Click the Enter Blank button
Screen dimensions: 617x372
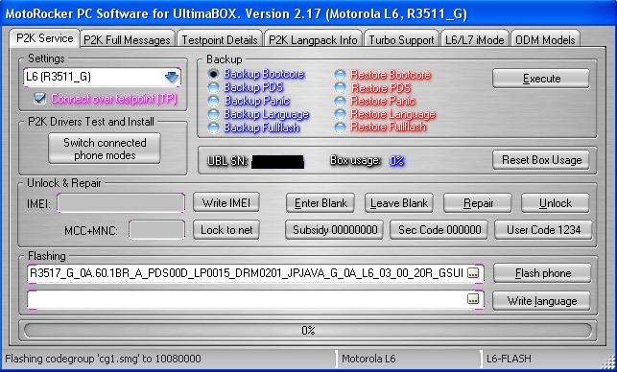[320, 203]
